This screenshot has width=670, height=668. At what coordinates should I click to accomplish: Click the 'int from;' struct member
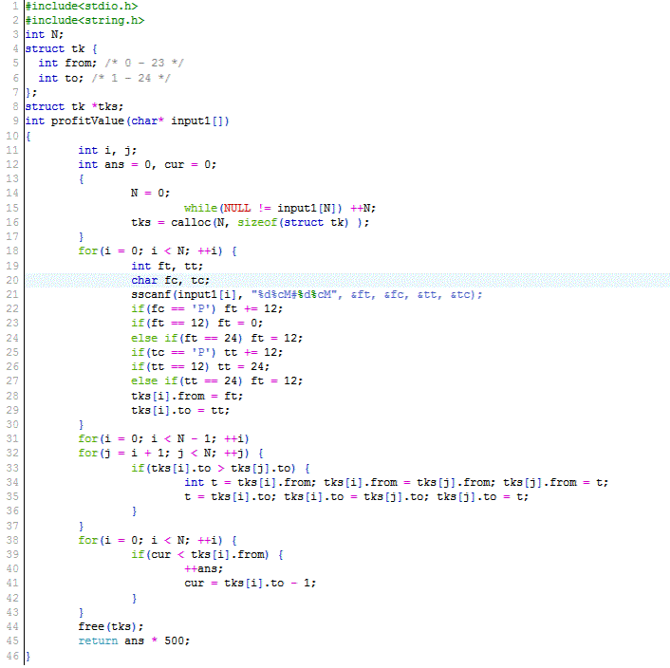pyautogui.click(x=65, y=63)
